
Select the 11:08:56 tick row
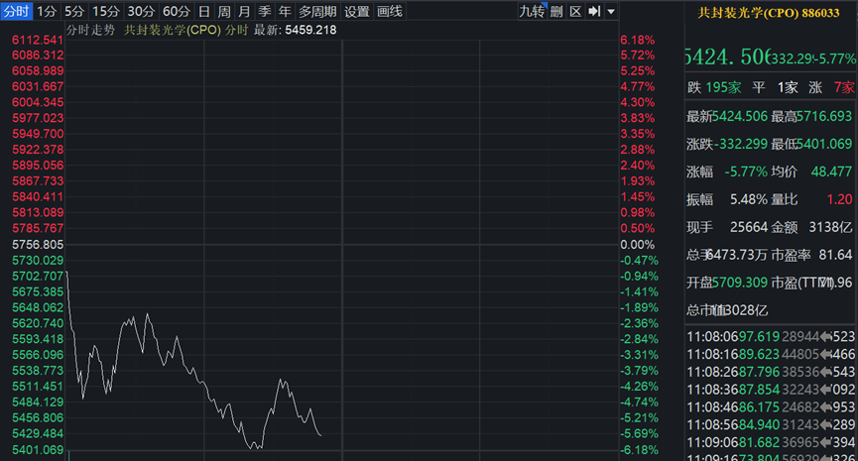771,425
